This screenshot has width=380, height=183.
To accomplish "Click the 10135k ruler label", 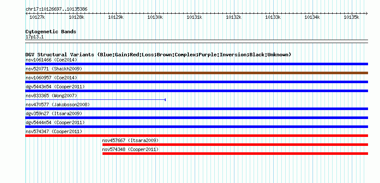I will (351, 17).
